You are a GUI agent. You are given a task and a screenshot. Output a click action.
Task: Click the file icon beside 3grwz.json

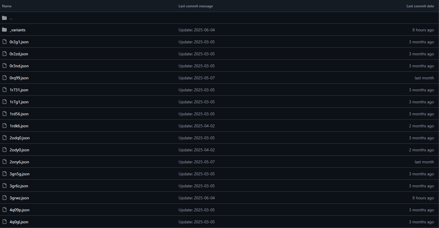(x=4, y=198)
